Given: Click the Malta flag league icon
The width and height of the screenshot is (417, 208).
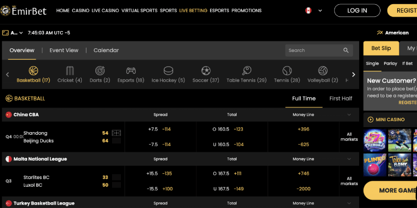Looking at the screenshot, I should [9, 159].
